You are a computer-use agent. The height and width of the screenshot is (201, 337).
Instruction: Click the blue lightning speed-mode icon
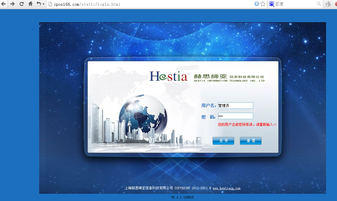(x=257, y=4)
